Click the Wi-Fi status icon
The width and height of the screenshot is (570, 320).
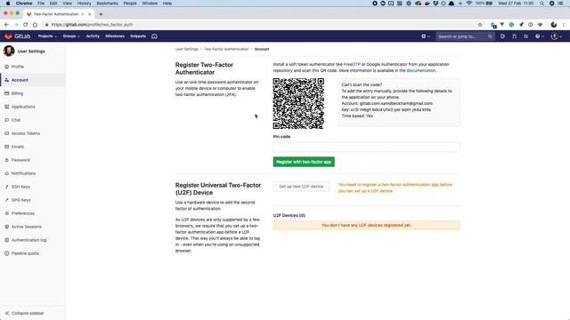click(469, 4)
